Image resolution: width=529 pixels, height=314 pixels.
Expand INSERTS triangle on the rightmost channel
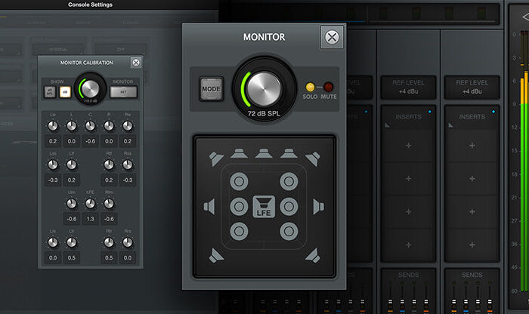pyautogui.click(x=451, y=125)
